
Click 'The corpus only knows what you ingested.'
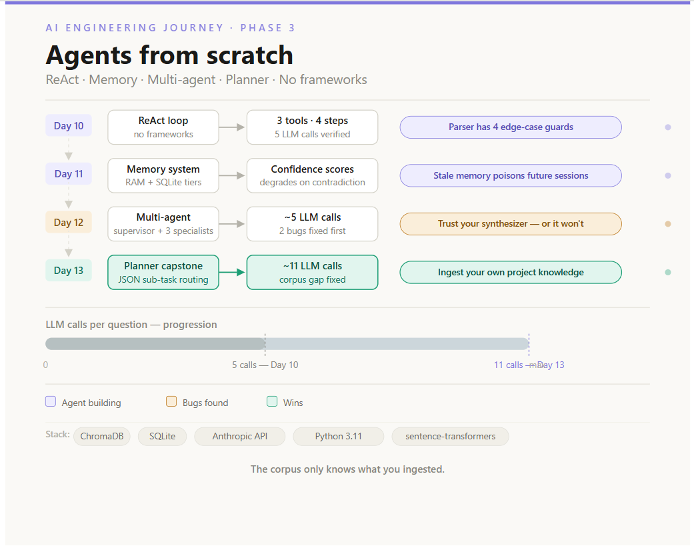347,469
